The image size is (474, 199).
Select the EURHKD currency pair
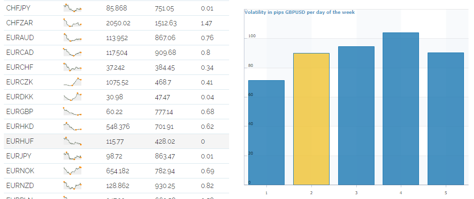pyautogui.click(x=20, y=126)
